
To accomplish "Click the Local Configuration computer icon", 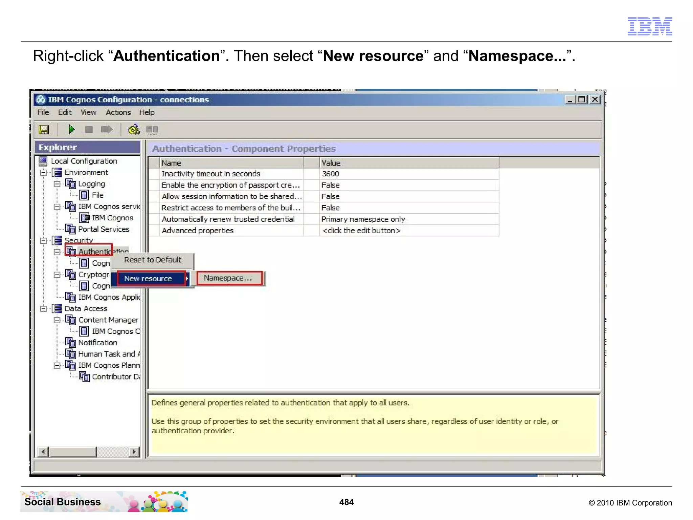I will click(x=43, y=161).
